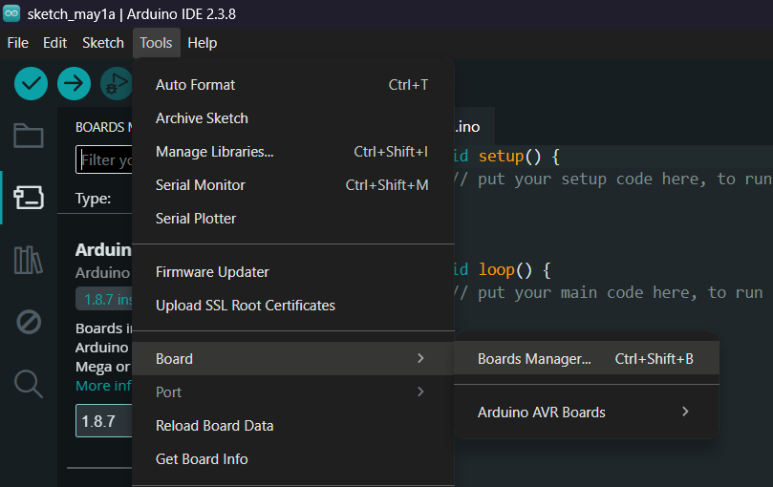Screen dimensions: 773x487
Task: Open the Help menu
Action: tap(203, 43)
